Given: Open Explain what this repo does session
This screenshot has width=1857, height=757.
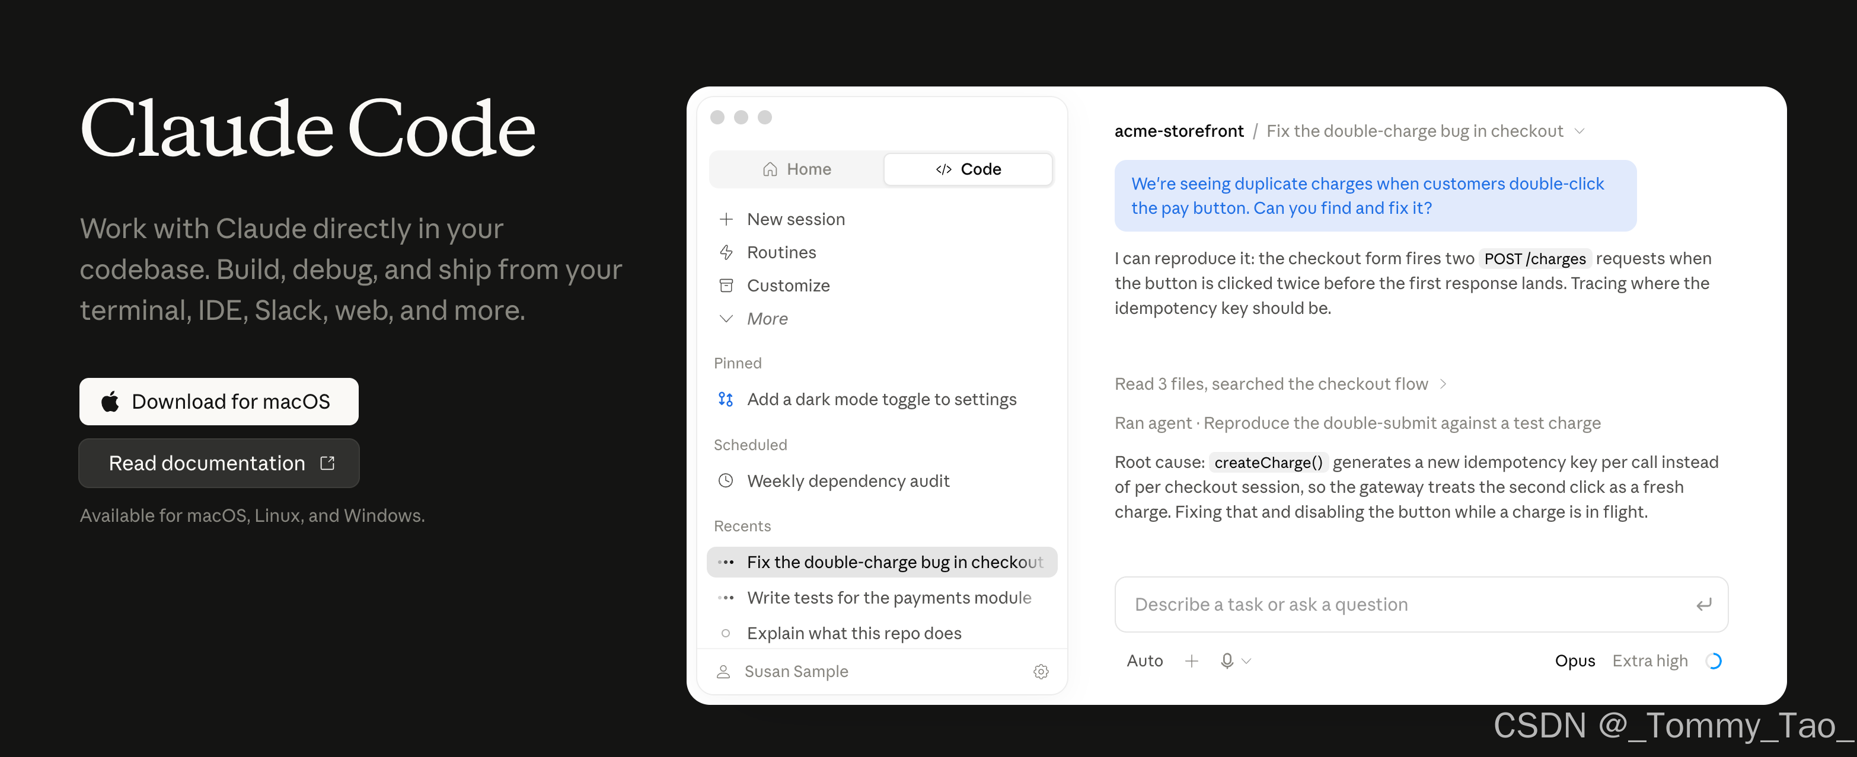Looking at the screenshot, I should tap(882, 633).
